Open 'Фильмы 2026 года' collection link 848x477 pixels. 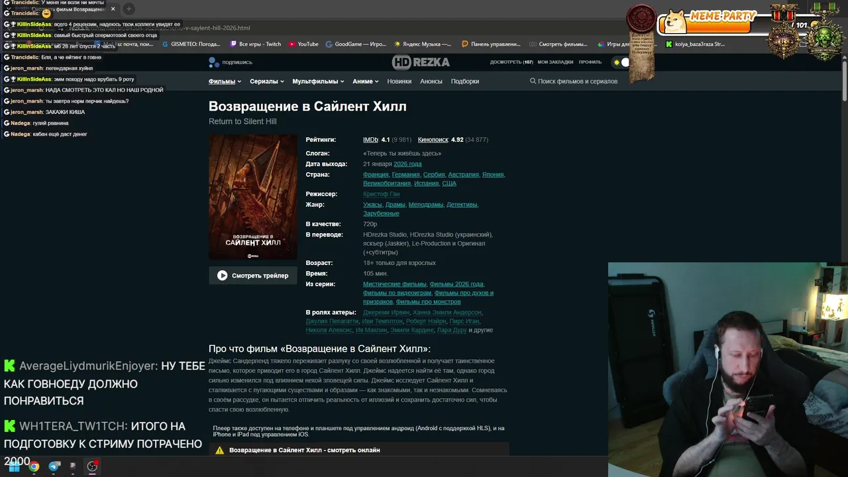tap(456, 284)
